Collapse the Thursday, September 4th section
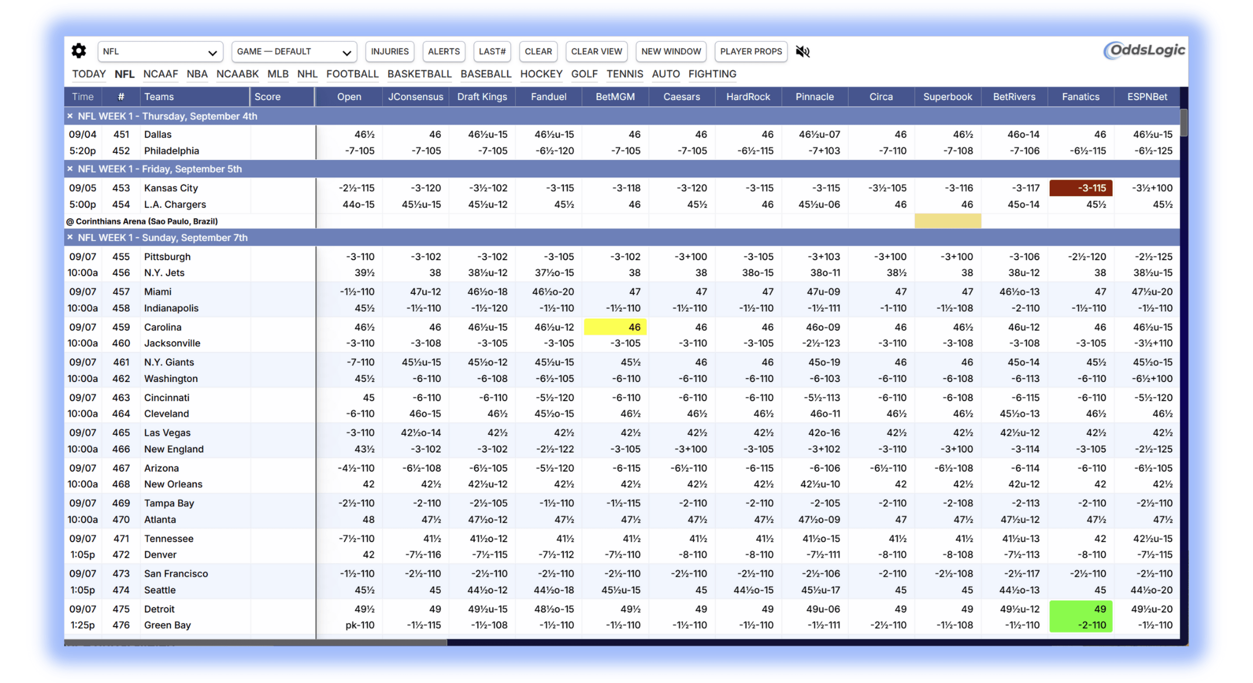 [x=70, y=116]
